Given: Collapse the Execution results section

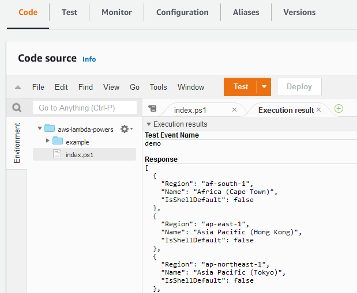Looking at the screenshot, I should 149,124.
